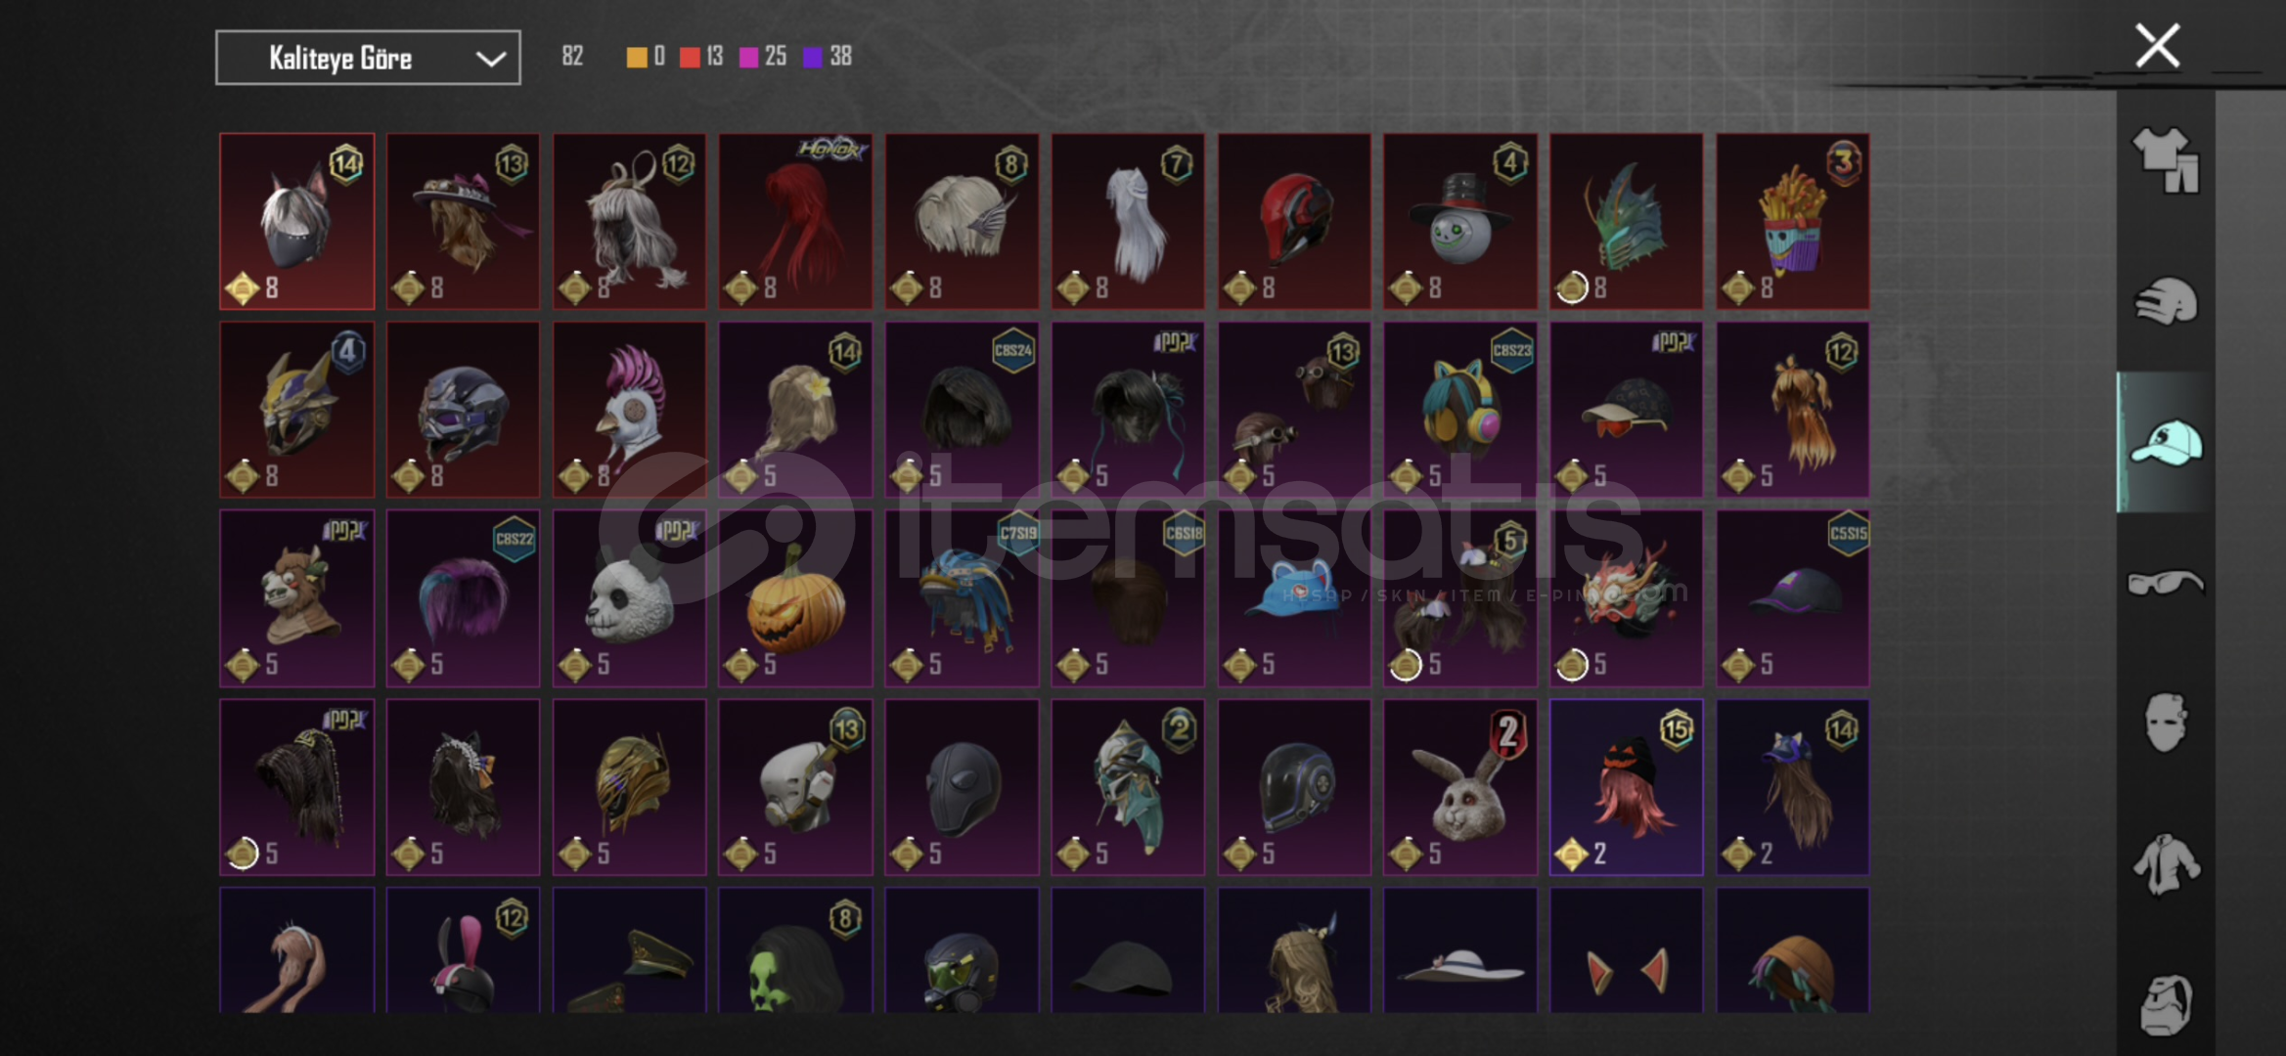The image size is (2286, 1056).
Task: Select the helmet category icon in sidebar
Action: pos(2166,301)
